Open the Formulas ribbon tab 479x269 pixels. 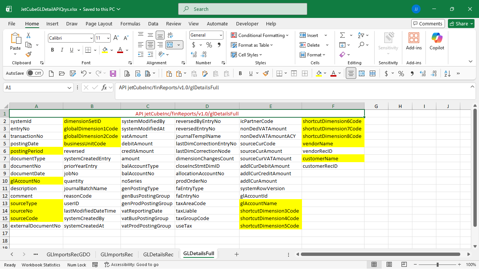pos(130,24)
